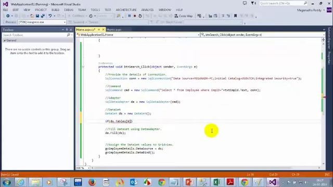This screenshot has width=333, height=187.
Task: Open the 100 % zoom dropdown
Action: pyautogui.click(x=88, y=168)
